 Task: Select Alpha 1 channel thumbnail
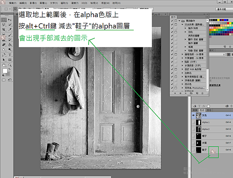pos(198,122)
